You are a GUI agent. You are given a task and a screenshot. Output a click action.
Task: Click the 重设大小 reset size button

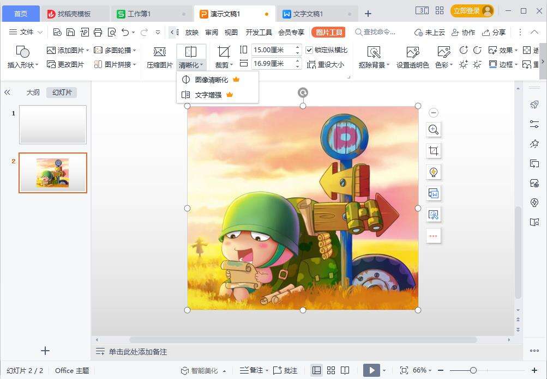tap(326, 65)
